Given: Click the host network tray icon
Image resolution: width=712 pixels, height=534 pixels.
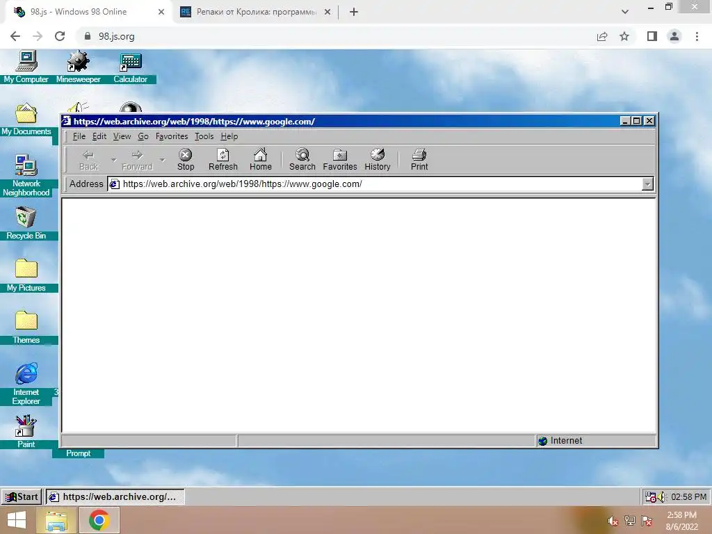Looking at the screenshot, I should point(630,521).
